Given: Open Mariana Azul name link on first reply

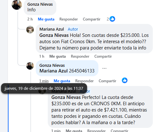Looking at the screenshot, I should (52, 29).
